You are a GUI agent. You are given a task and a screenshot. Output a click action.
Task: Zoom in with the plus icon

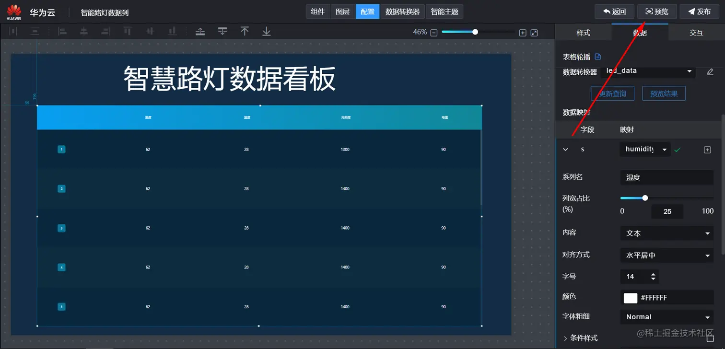coord(523,33)
